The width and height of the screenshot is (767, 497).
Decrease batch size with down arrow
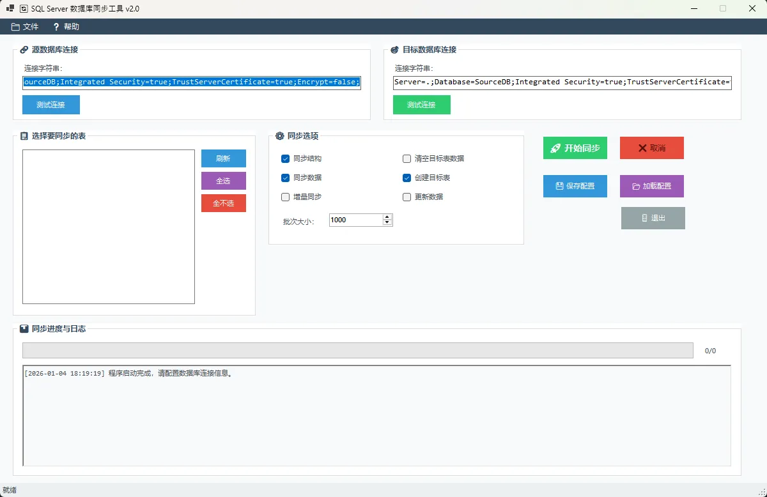click(387, 223)
